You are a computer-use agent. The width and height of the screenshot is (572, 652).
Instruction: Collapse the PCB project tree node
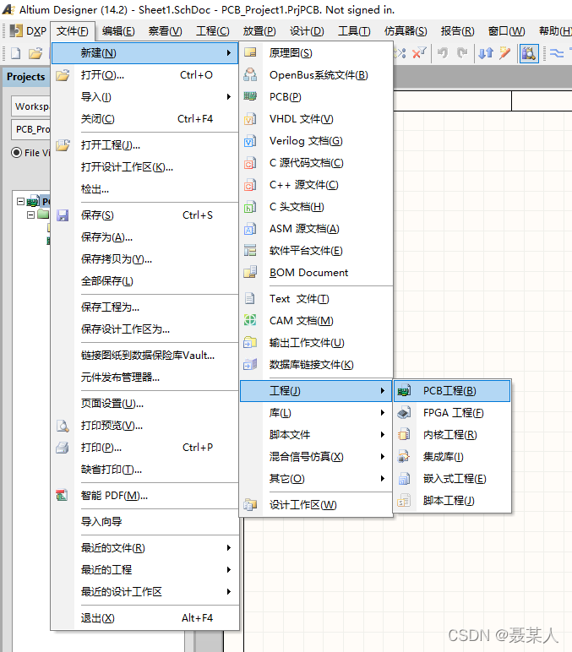point(20,201)
